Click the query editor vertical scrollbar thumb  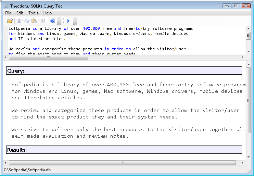click(x=249, y=36)
